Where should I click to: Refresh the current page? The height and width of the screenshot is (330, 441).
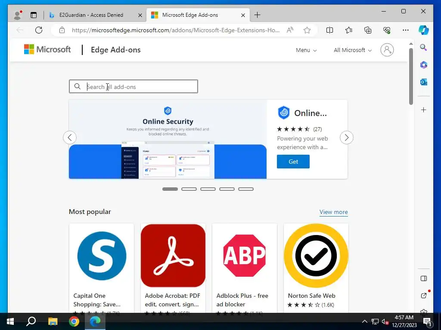(x=39, y=30)
